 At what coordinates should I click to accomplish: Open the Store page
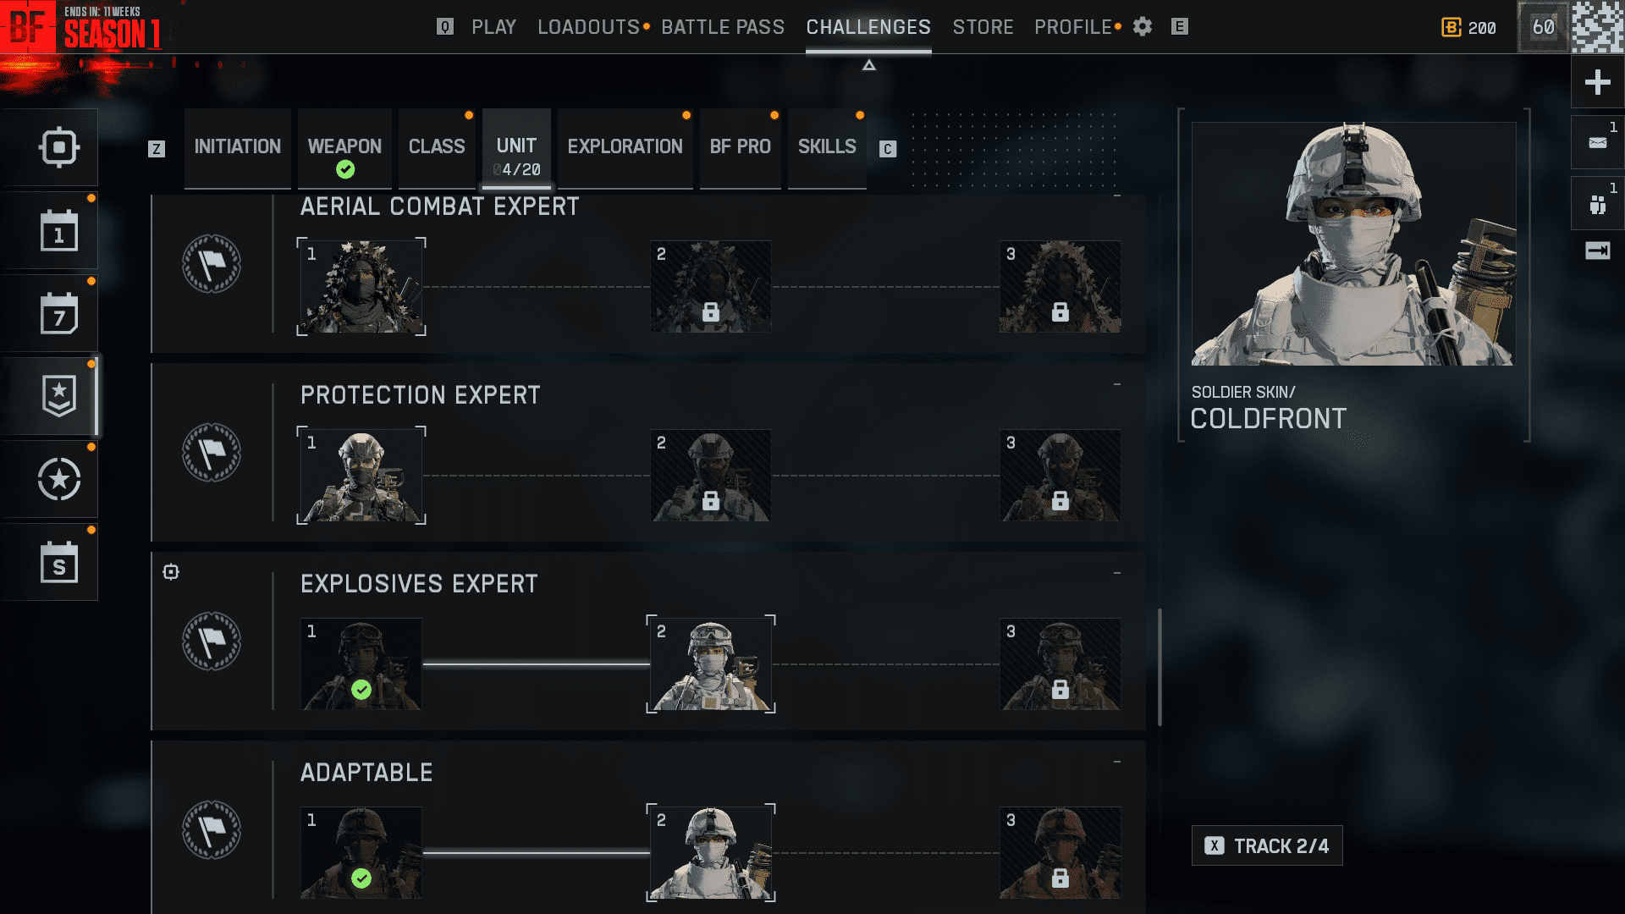click(983, 27)
